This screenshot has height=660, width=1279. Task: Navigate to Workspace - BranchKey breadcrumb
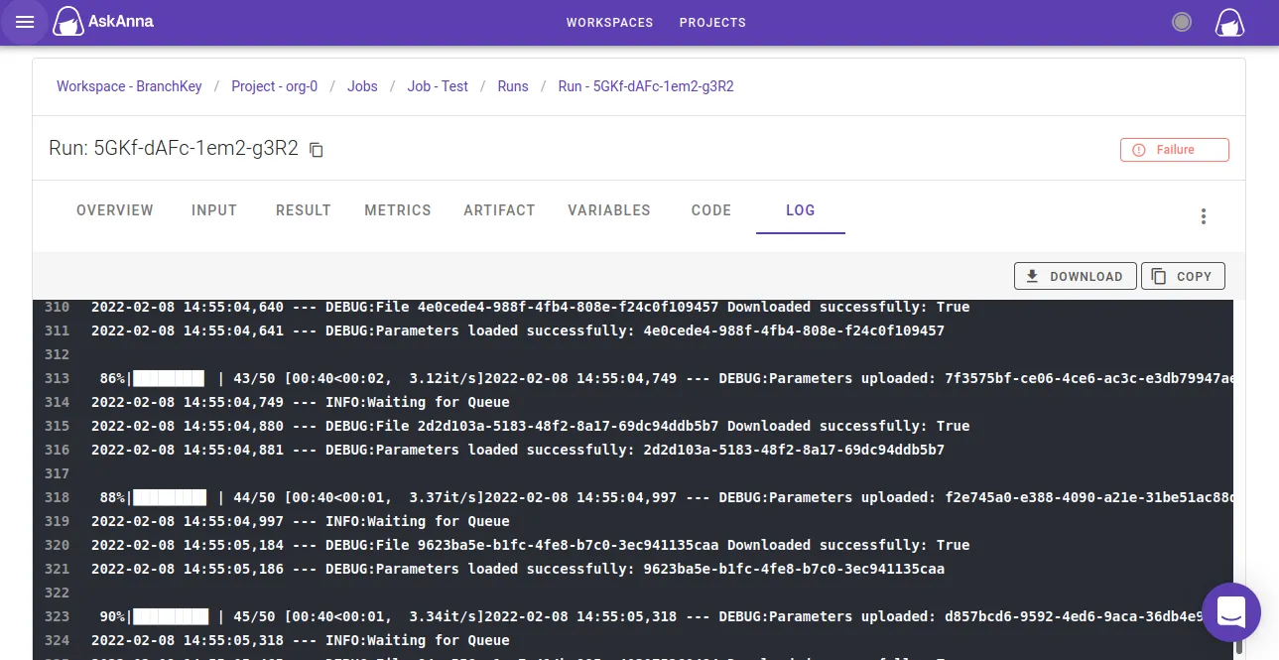pos(129,86)
